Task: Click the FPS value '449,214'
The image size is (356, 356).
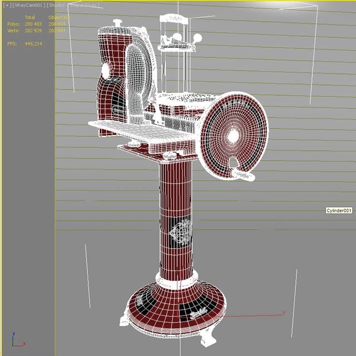Action: click(33, 44)
